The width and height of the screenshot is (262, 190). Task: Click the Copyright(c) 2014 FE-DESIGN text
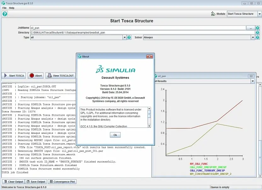pos(115,99)
